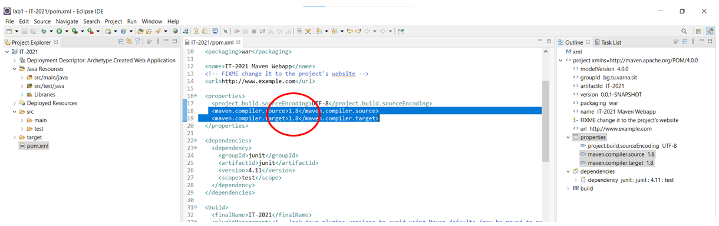719x226 pixels.
Task: Click inside the junit artifactId line 25
Action: [268, 163]
